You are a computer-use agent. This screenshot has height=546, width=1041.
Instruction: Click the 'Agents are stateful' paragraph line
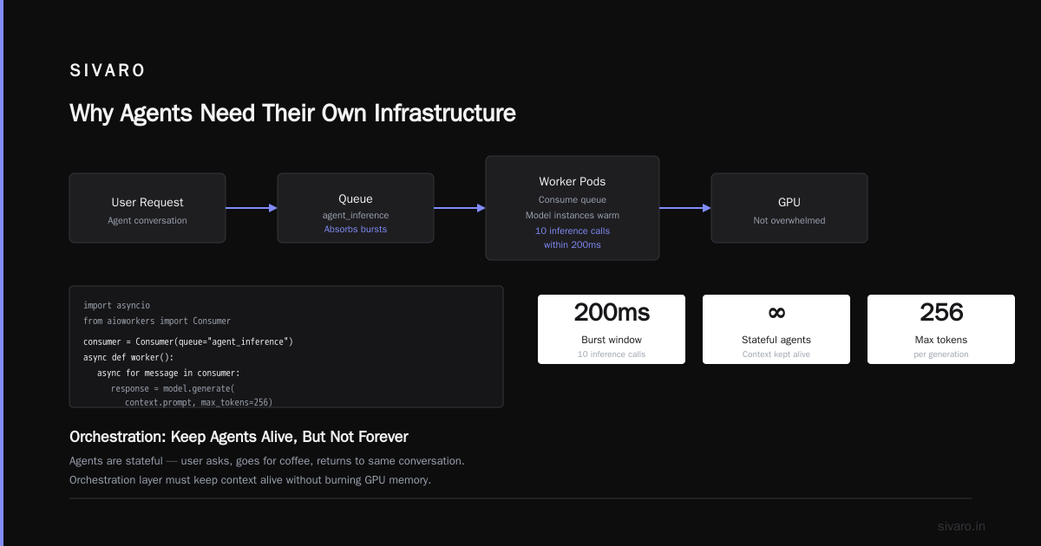tap(267, 461)
